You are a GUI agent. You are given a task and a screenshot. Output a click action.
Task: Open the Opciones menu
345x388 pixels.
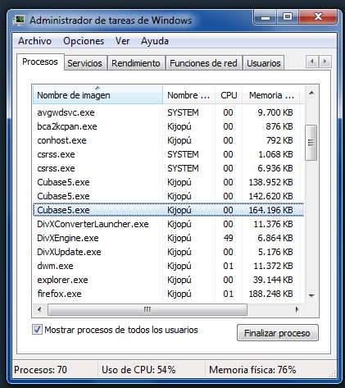(x=84, y=41)
